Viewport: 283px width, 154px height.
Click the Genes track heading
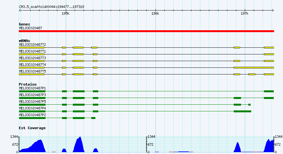coord(24,24)
